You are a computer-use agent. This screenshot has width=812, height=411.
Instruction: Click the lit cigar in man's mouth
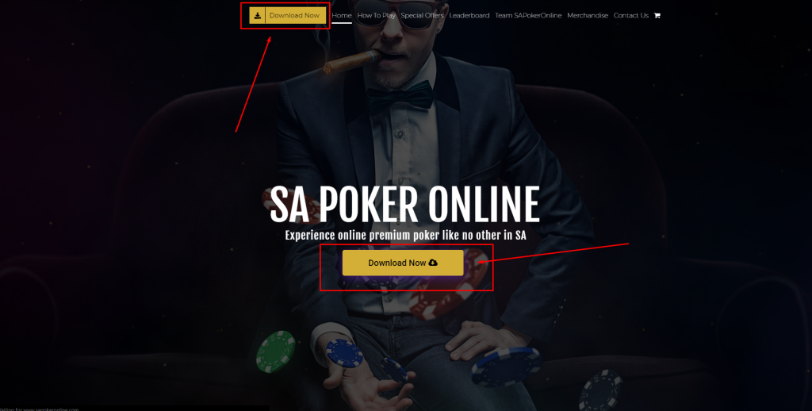pyautogui.click(x=350, y=61)
